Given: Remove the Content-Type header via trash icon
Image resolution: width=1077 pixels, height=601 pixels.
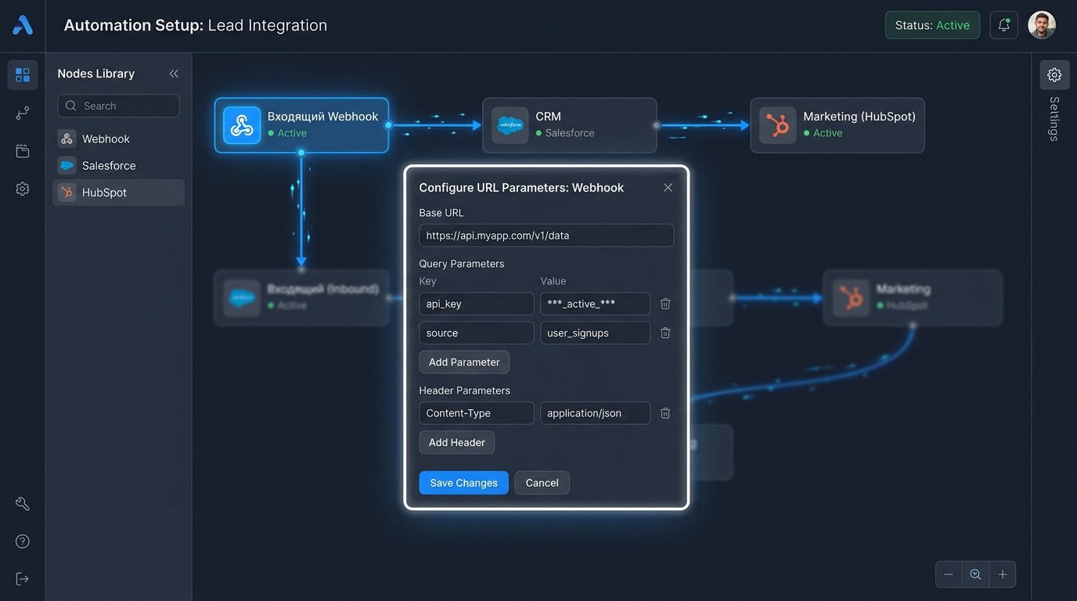Looking at the screenshot, I should [665, 413].
